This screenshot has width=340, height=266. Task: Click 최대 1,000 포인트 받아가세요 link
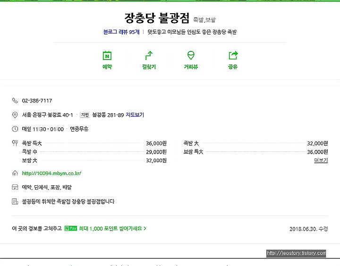click(112, 228)
